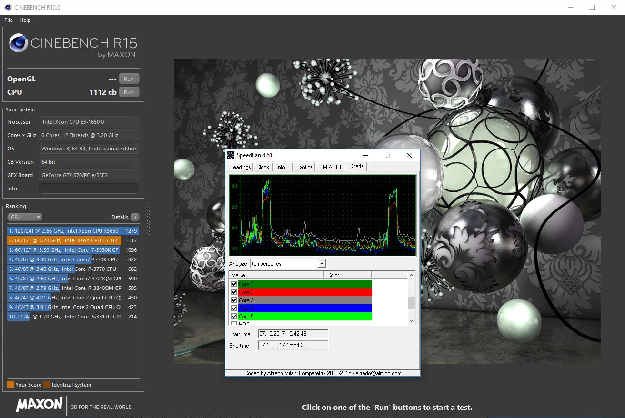Click the brown Identical System legend square

tap(47, 385)
